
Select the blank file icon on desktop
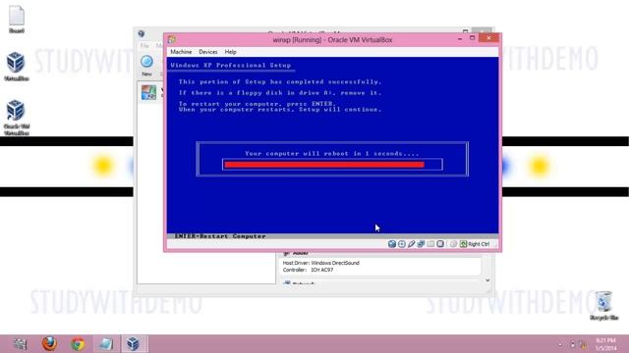click(17, 20)
